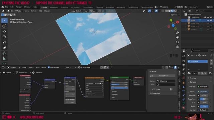Screen dimensions: 214x120
Task: Activate the 3D Cursor tool
Action: (x=4, y=26)
